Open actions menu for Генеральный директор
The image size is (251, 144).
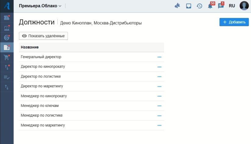[159, 57]
